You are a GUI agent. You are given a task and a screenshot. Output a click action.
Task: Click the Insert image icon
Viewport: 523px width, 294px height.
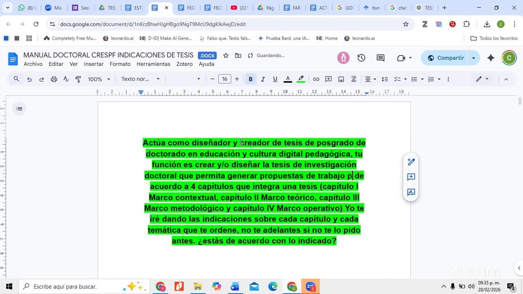[x=341, y=79]
